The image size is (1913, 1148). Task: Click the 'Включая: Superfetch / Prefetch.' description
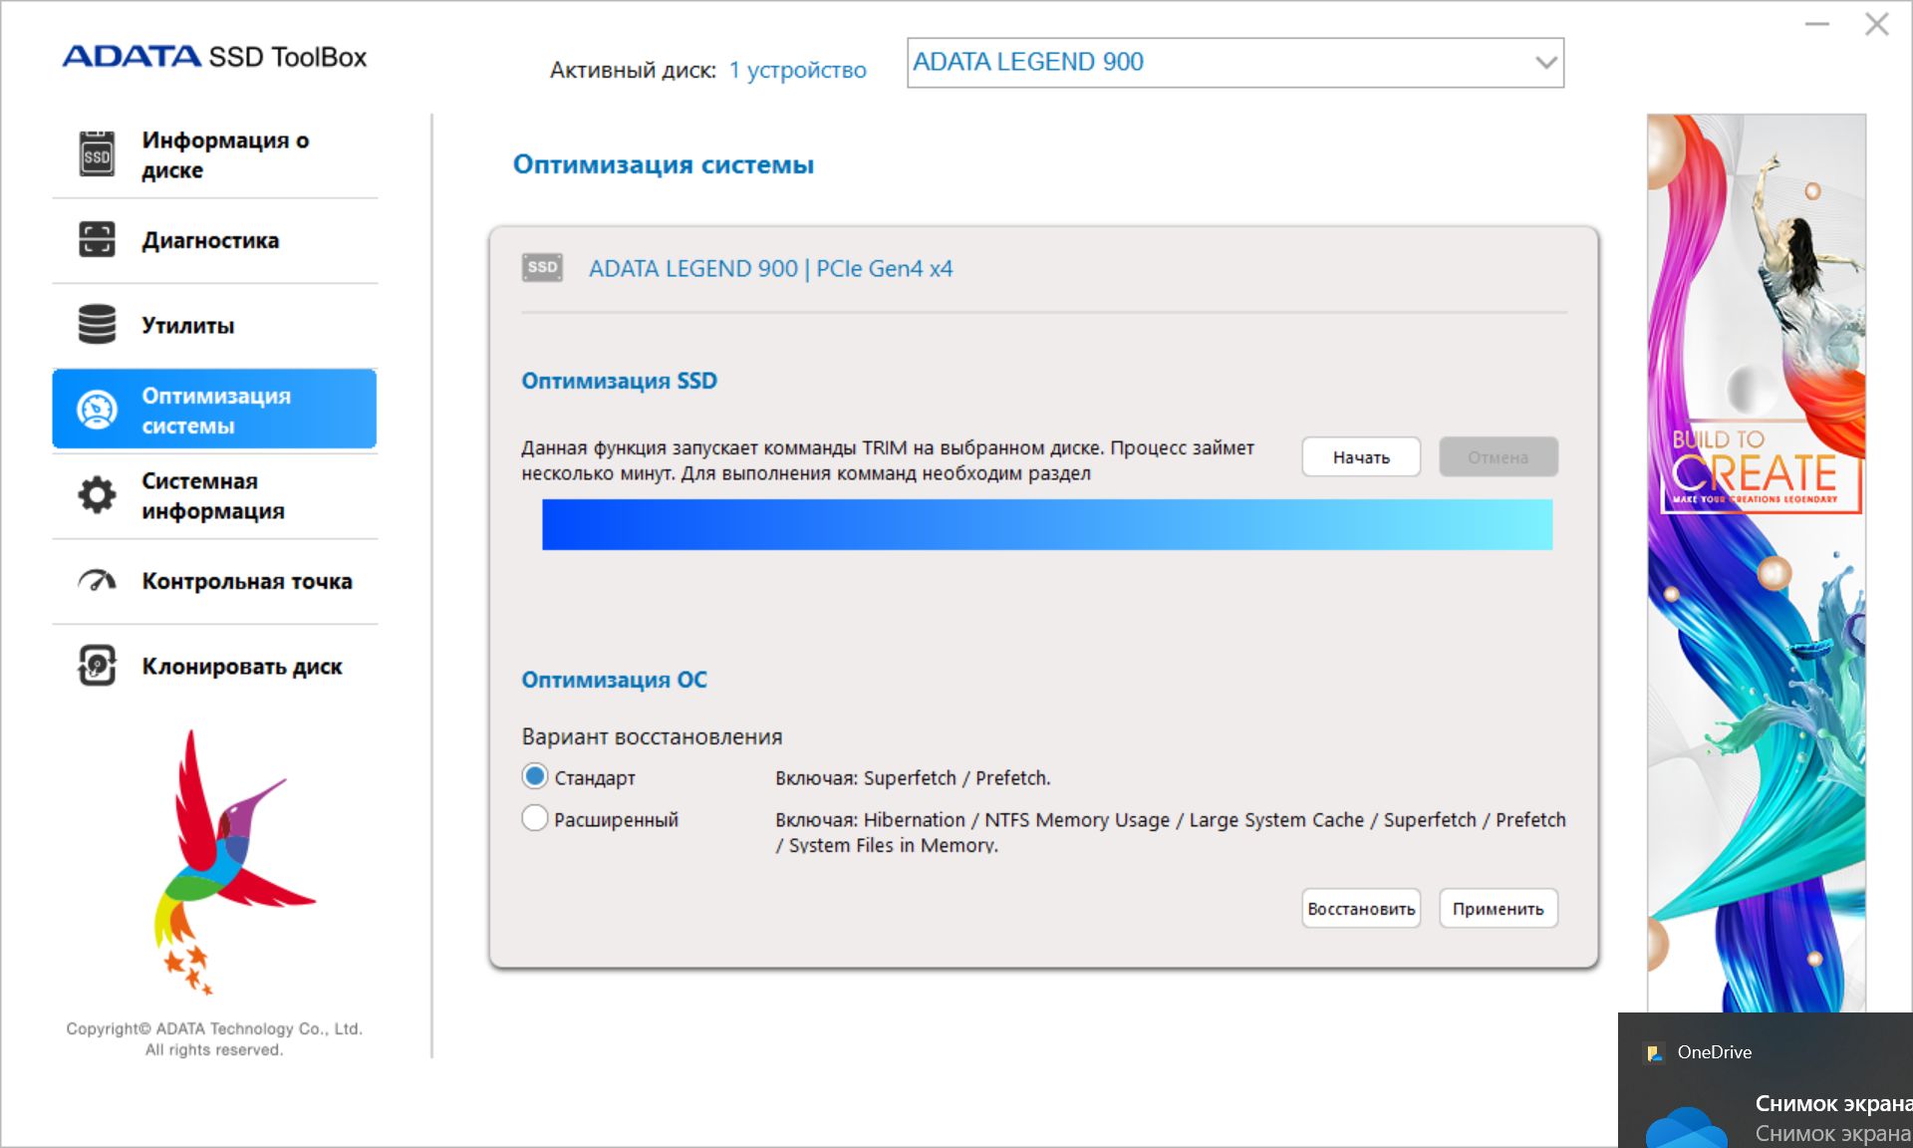(913, 777)
